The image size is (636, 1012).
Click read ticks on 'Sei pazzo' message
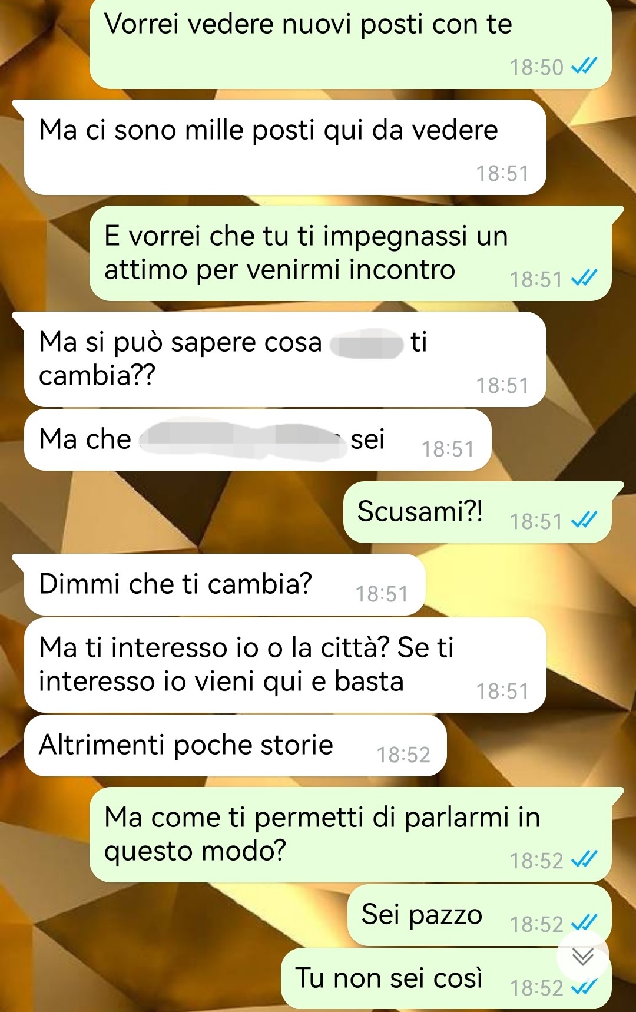click(585, 923)
